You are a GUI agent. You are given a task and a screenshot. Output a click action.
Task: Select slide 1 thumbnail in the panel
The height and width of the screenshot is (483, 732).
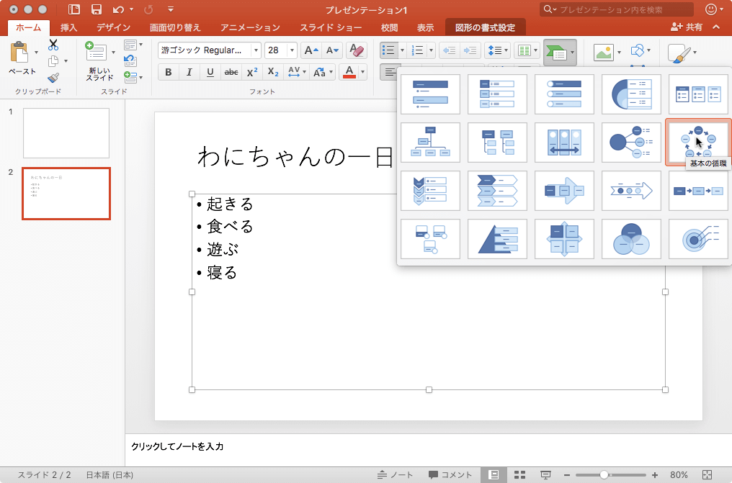[x=66, y=133]
